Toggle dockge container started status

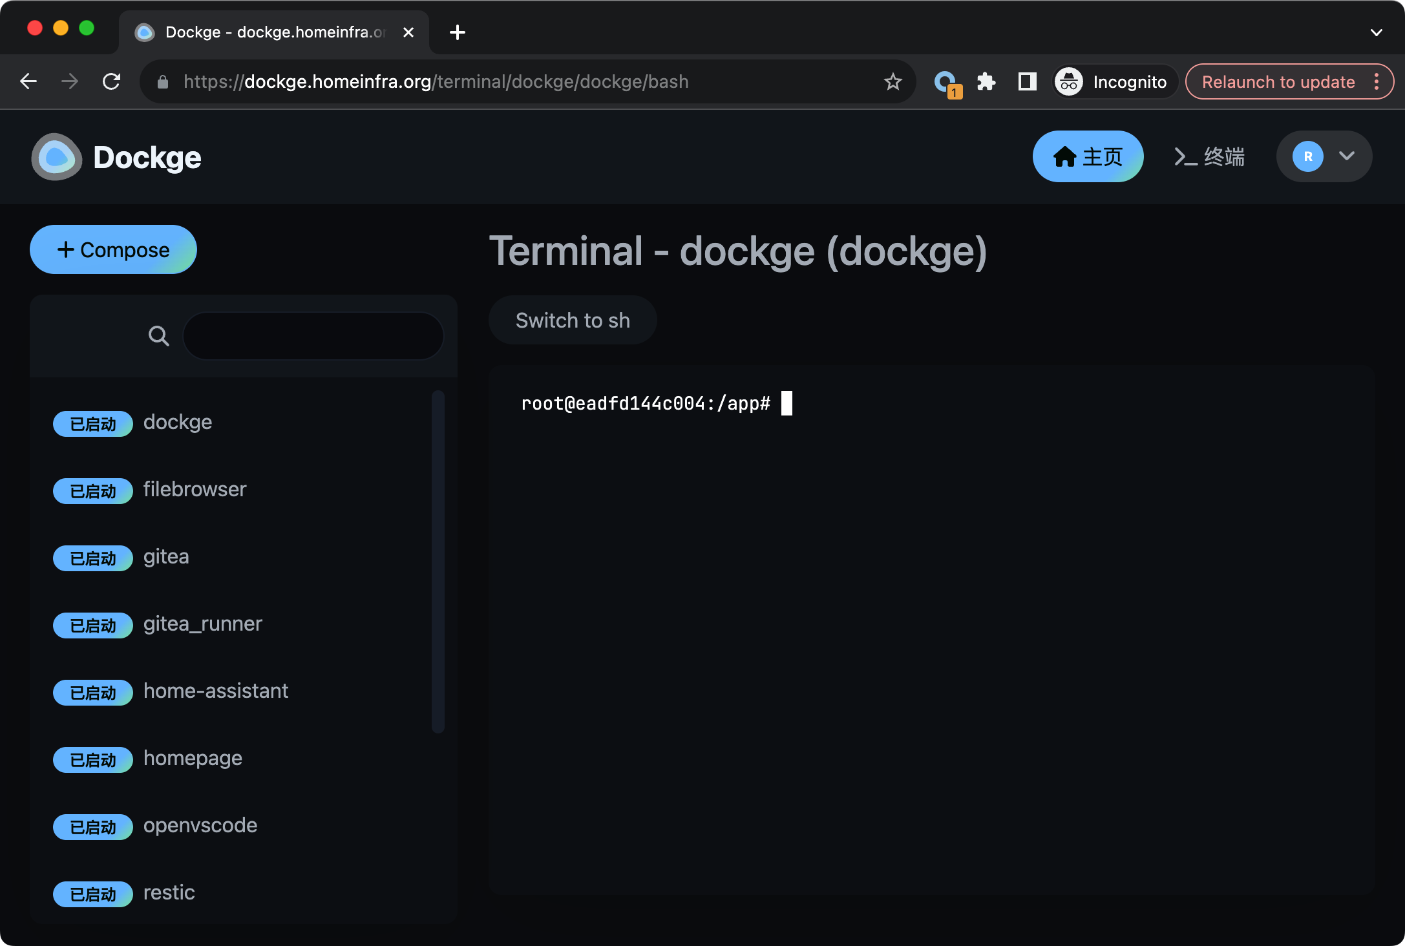point(93,423)
